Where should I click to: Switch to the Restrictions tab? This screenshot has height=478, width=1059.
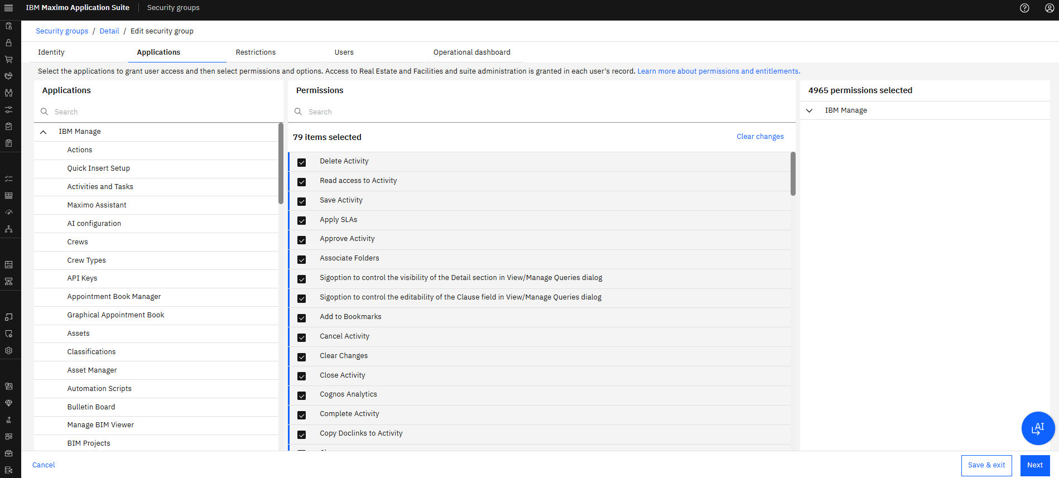256,52
